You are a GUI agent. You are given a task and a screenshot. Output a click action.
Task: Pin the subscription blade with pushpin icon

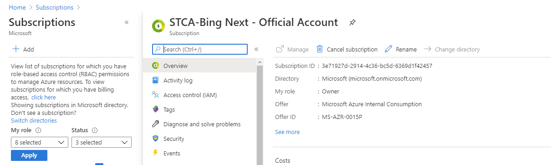pyautogui.click(x=352, y=22)
